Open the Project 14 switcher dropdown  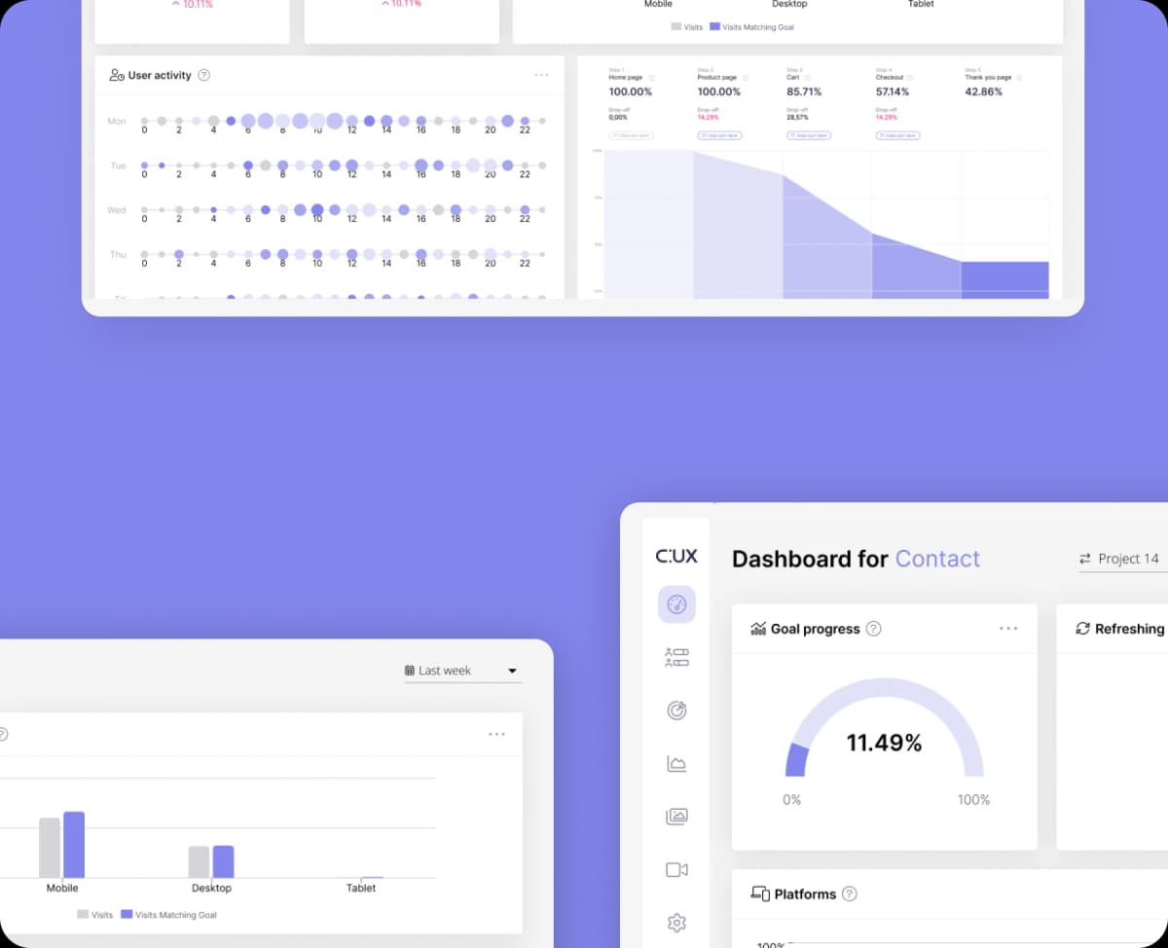click(1123, 559)
